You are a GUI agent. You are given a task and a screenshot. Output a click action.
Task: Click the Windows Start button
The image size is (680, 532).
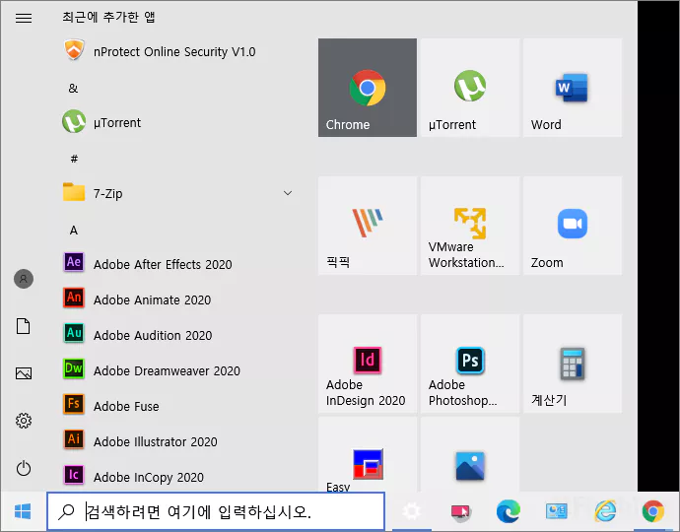[x=23, y=511]
